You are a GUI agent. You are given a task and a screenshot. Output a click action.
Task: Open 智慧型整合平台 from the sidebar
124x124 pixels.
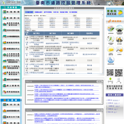11,49
